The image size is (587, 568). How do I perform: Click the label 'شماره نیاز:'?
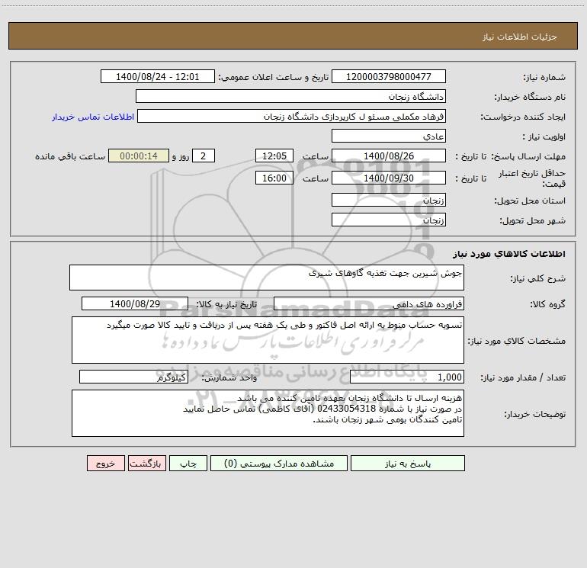tap(544, 77)
